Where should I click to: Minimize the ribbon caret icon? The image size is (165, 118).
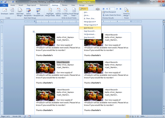tap(161, 5)
